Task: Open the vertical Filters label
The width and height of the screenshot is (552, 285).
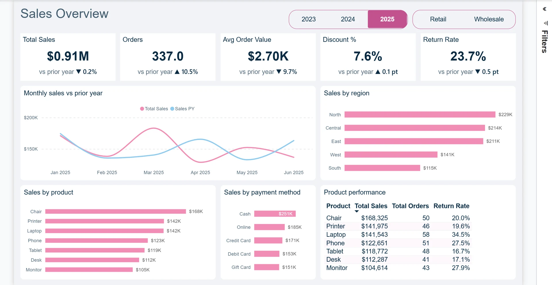Action: tap(545, 42)
